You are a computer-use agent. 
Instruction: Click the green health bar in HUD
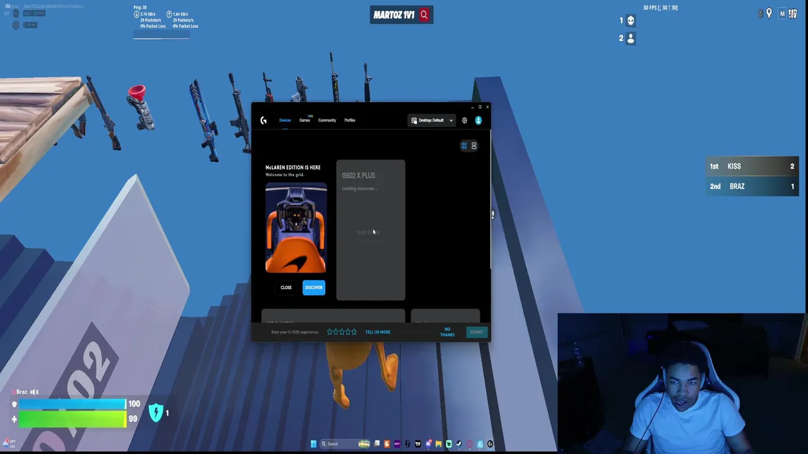click(72, 419)
